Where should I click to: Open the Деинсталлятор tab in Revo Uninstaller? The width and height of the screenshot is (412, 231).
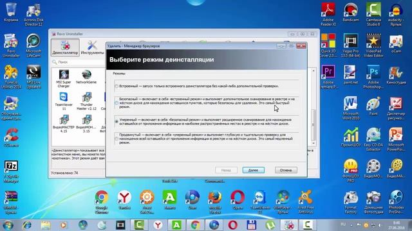(65, 47)
